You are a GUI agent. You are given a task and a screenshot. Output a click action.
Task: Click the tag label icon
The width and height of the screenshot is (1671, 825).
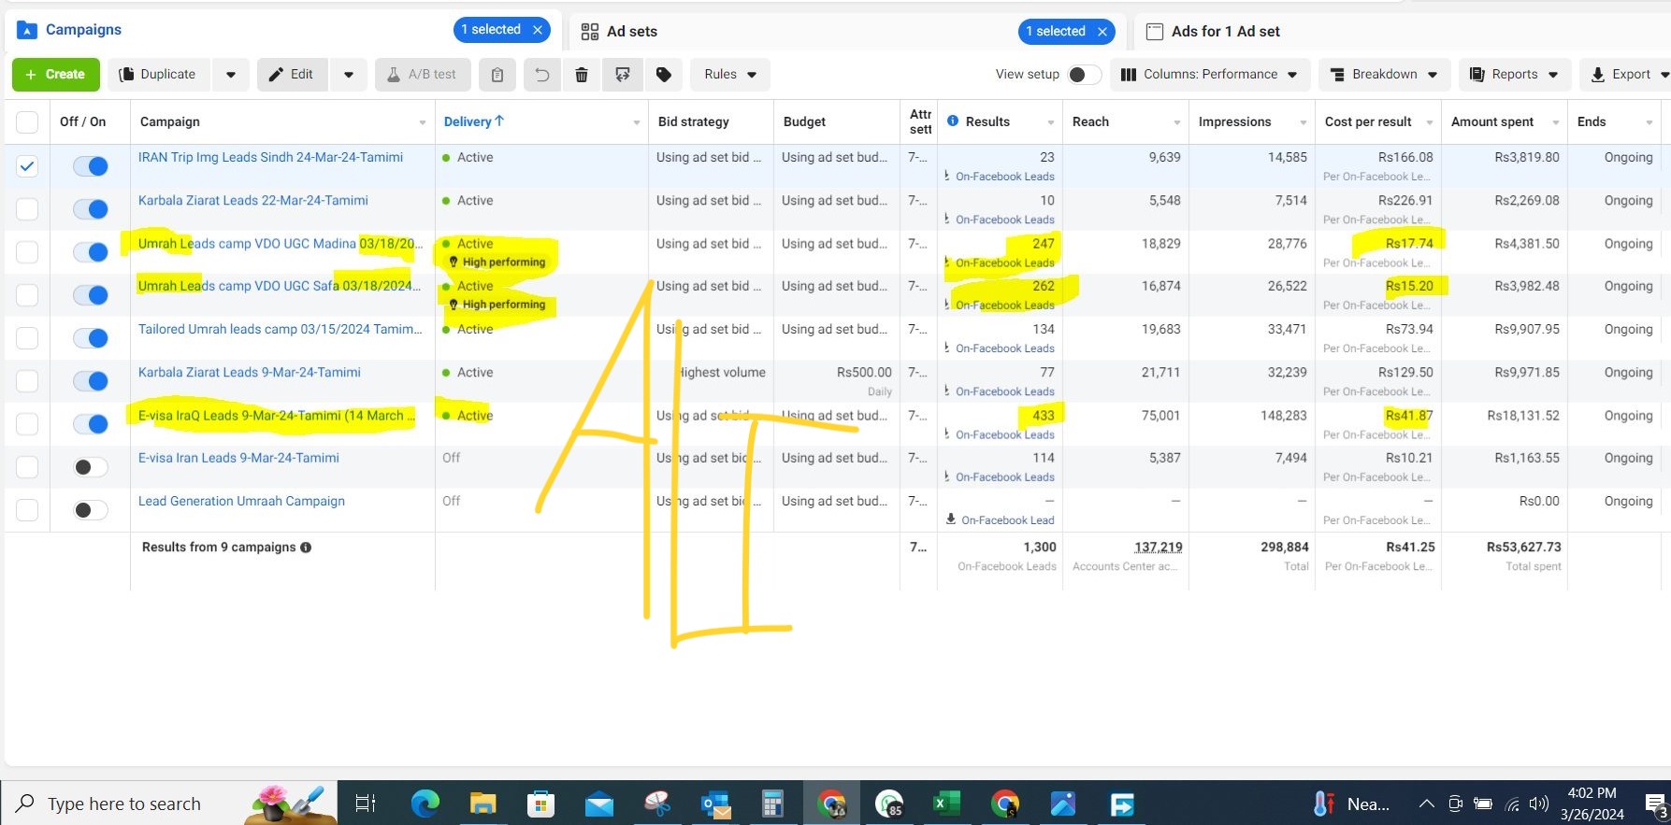pyautogui.click(x=664, y=75)
